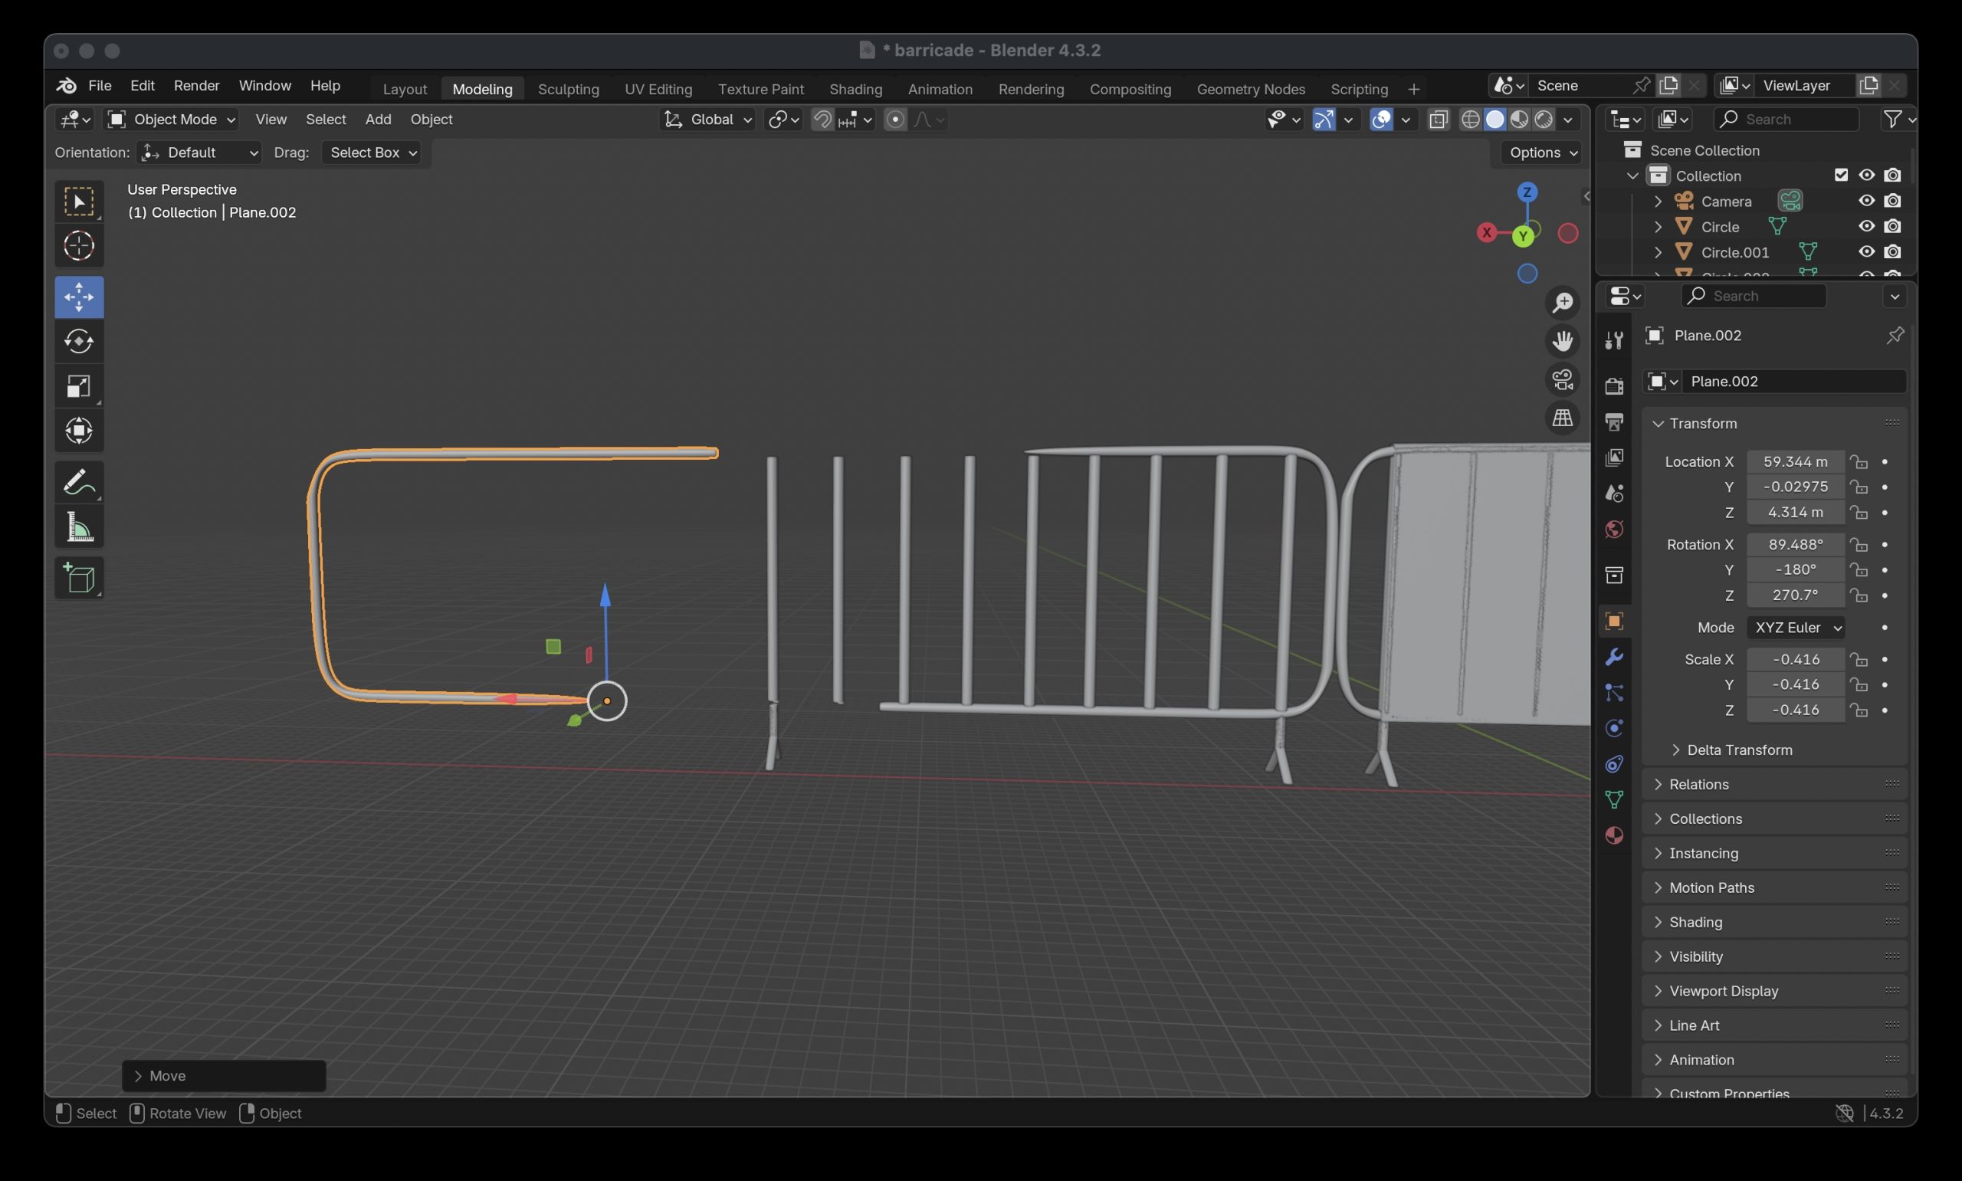The height and width of the screenshot is (1181, 1962).
Task: Open the Material properties tab
Action: click(x=1613, y=835)
